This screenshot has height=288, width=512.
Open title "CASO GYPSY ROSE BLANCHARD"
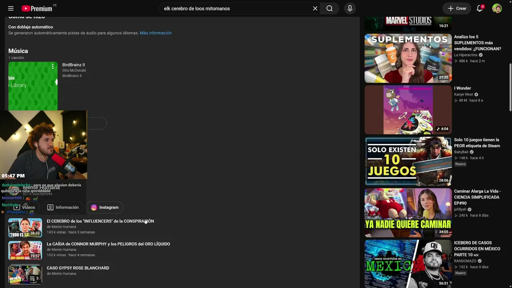(78, 268)
